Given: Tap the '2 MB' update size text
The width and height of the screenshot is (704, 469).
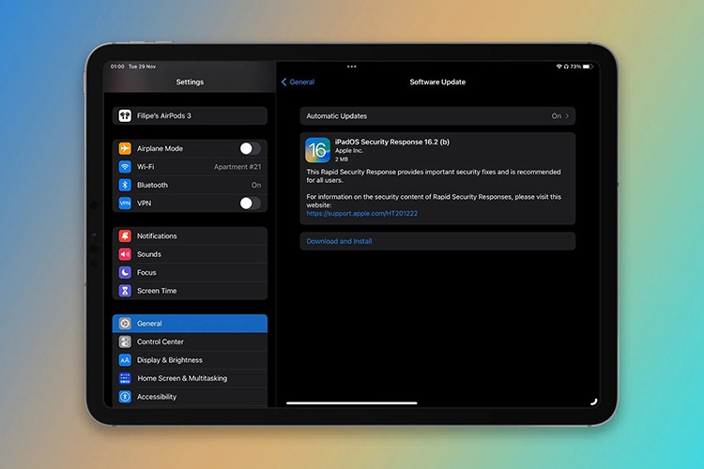Looking at the screenshot, I should click(x=342, y=159).
